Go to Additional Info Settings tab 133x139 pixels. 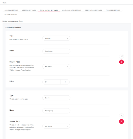[71, 10]
